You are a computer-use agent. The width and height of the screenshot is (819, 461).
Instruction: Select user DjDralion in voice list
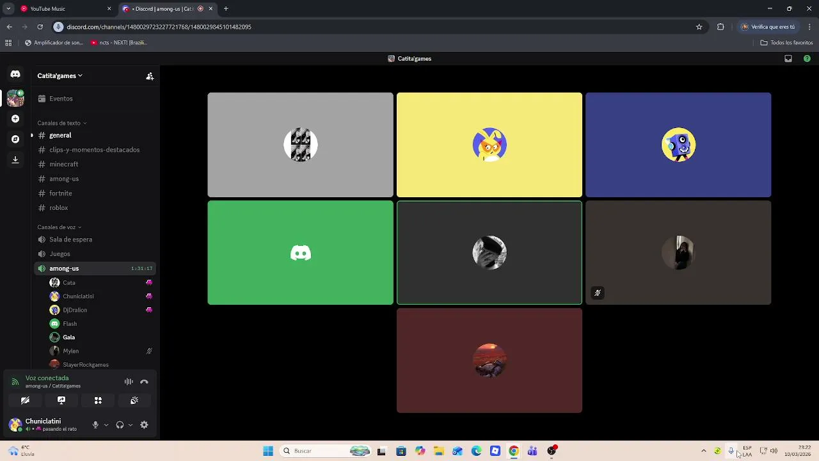coord(101,310)
